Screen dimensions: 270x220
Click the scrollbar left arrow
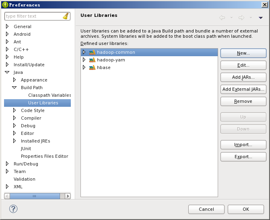point(7,196)
